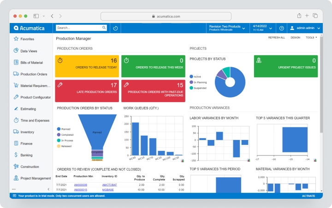Open the Production Orders truck icon
The image size is (332, 208).
coord(16,74)
